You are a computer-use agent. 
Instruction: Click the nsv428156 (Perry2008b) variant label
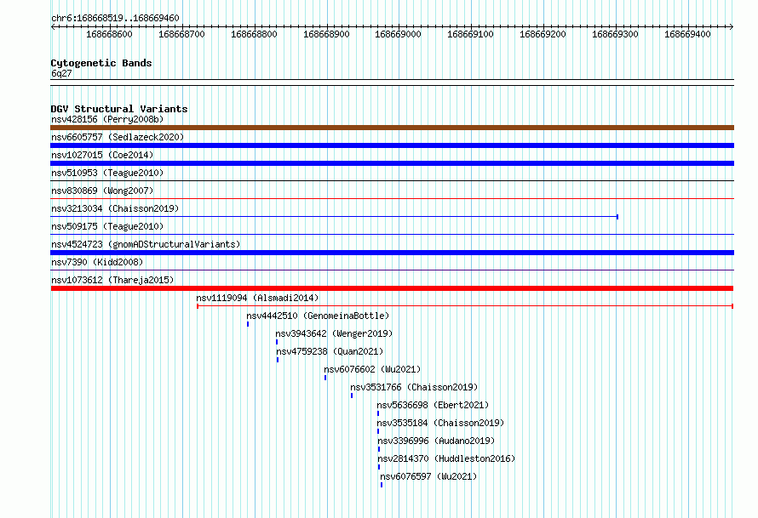click(x=107, y=119)
